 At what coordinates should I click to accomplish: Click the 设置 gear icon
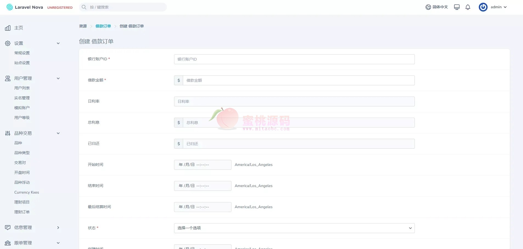[x=8, y=43]
